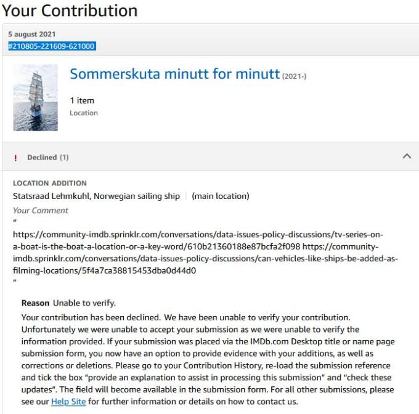Click the LOCATION ADDITION heading
419x414 pixels.
click(x=50, y=183)
